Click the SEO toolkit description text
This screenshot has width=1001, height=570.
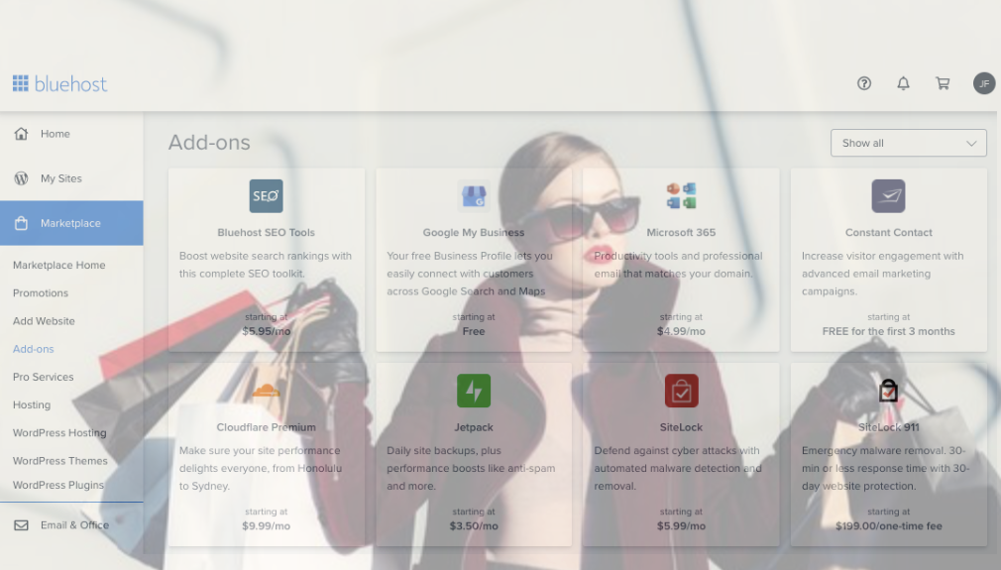(x=266, y=265)
